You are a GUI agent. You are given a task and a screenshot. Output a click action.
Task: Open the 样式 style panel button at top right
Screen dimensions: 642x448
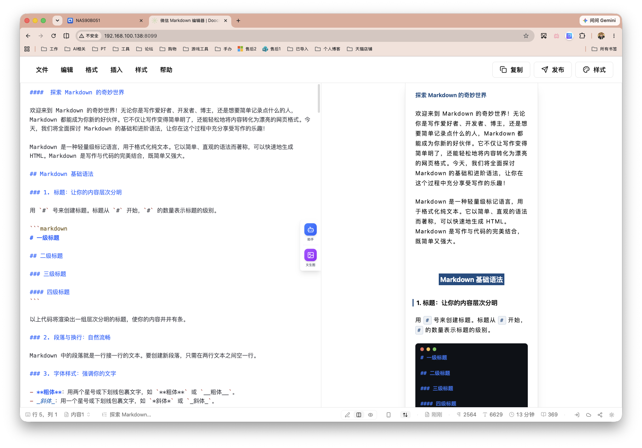[x=594, y=70]
